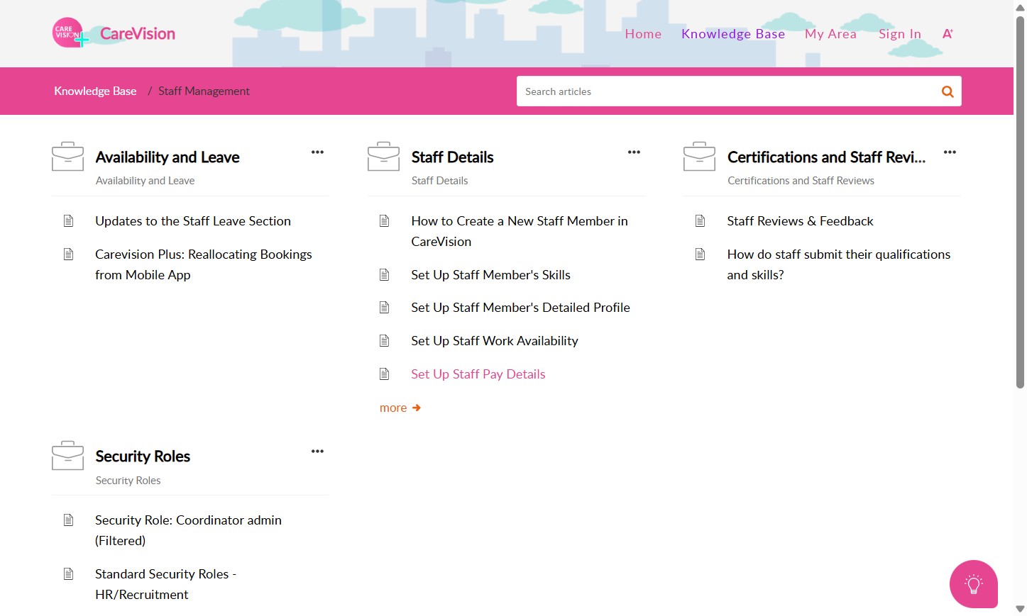The height and width of the screenshot is (616, 1027).
Task: Open the My Area menu item
Action: pos(830,34)
